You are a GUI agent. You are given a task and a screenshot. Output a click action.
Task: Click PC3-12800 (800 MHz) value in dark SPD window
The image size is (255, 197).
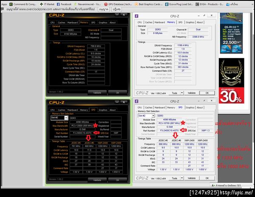82,126
